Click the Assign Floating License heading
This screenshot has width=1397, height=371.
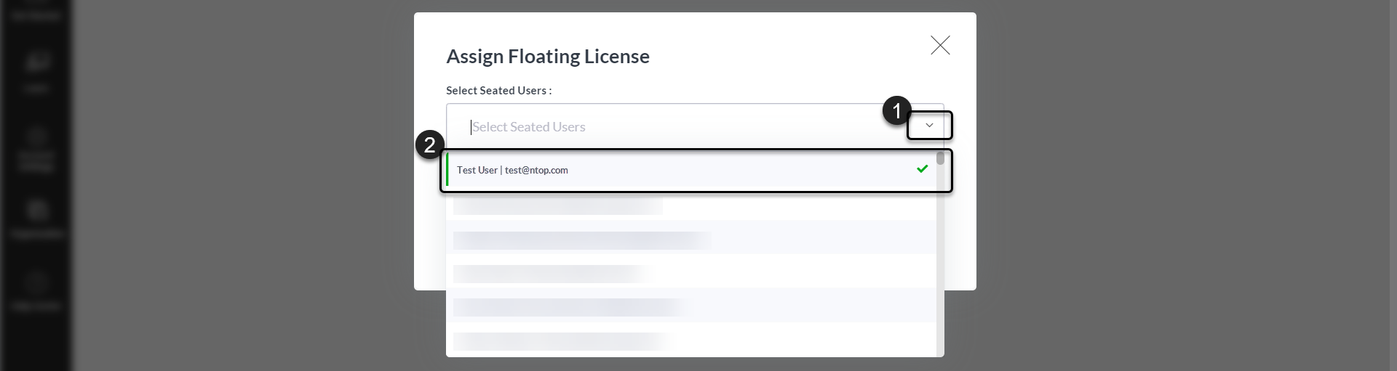click(548, 57)
